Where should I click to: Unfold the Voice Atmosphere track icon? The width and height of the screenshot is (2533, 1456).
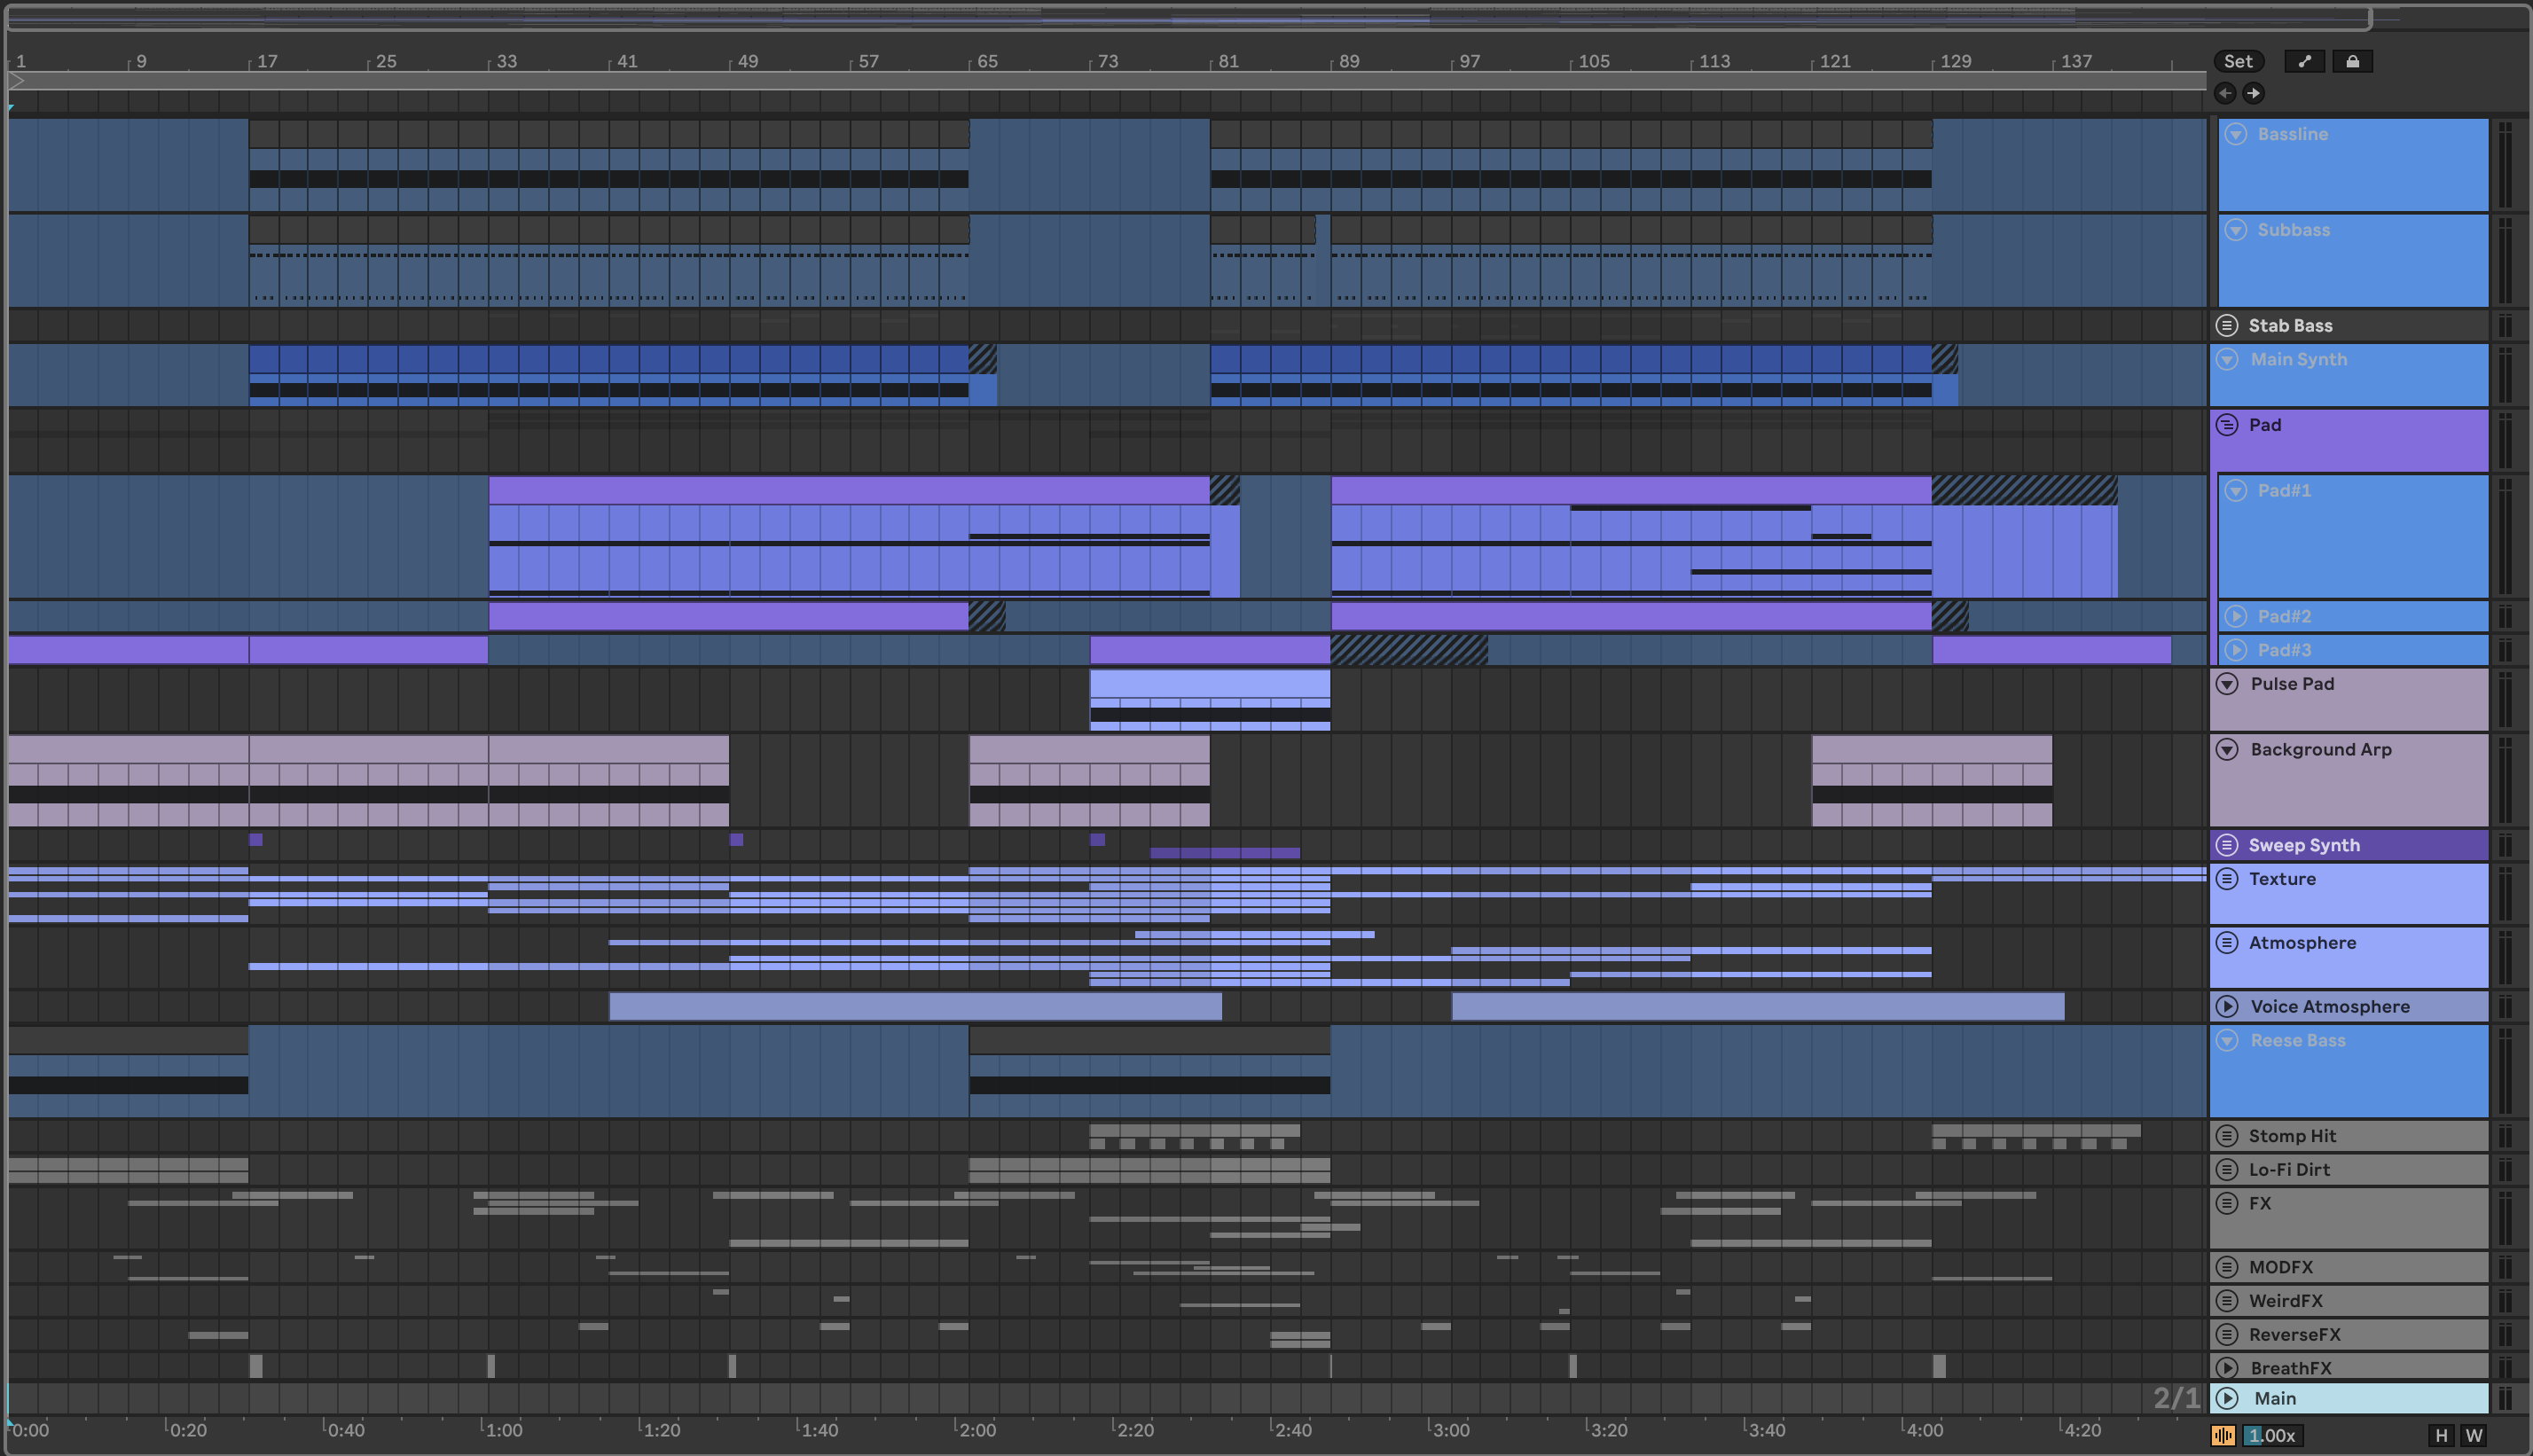[x=2227, y=1006]
